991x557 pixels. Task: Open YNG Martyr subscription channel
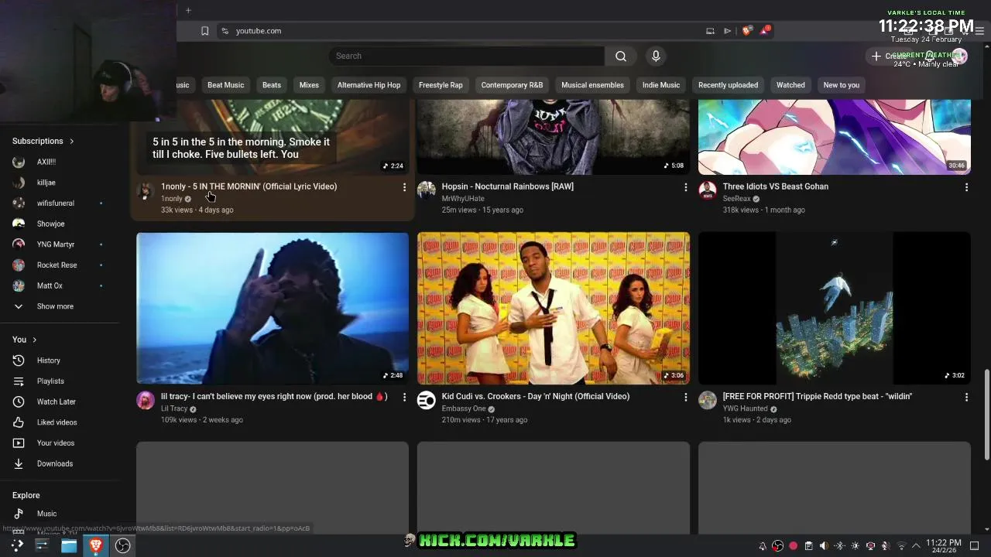59,244
